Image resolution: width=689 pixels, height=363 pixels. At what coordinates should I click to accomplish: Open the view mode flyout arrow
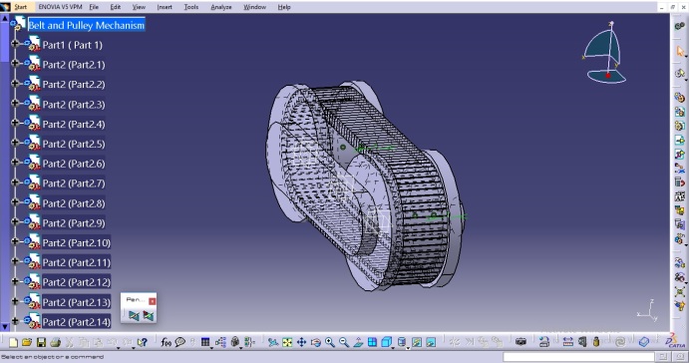[x=408, y=348]
